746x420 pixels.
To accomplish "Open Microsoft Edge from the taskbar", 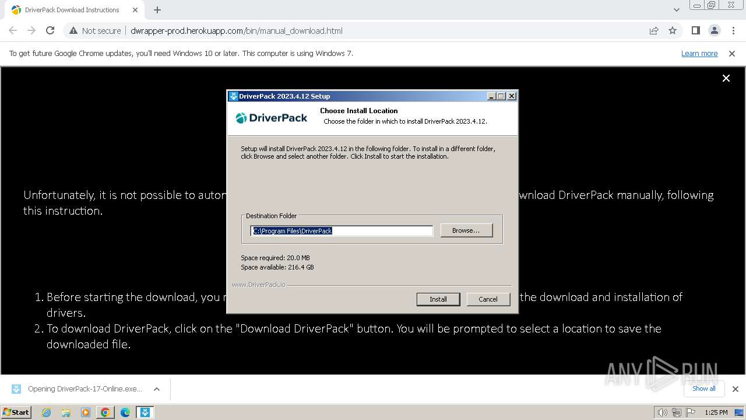I will [x=125, y=412].
